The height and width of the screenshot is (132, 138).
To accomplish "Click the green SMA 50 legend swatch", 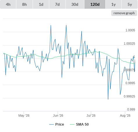I will click(72, 124).
